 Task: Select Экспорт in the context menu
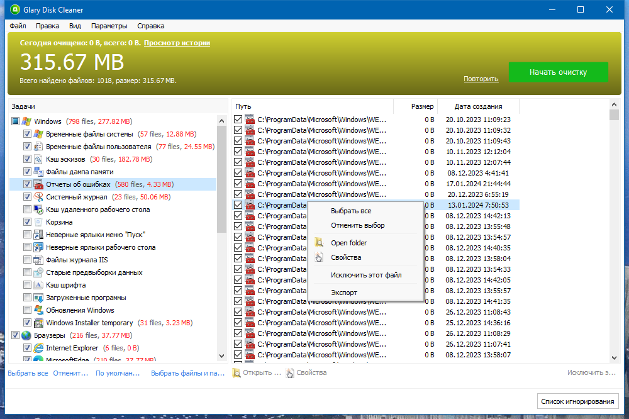[344, 293]
